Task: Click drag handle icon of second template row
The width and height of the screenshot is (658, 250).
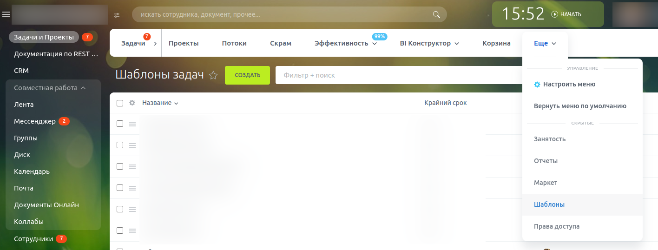Action: click(x=132, y=145)
